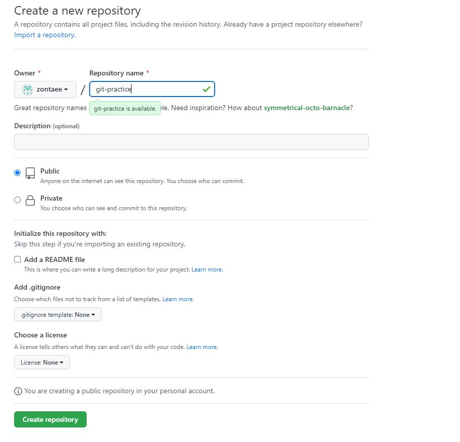Click the 'Choose a license' heading
Viewport: 460px width, 442px height.
click(x=40, y=335)
